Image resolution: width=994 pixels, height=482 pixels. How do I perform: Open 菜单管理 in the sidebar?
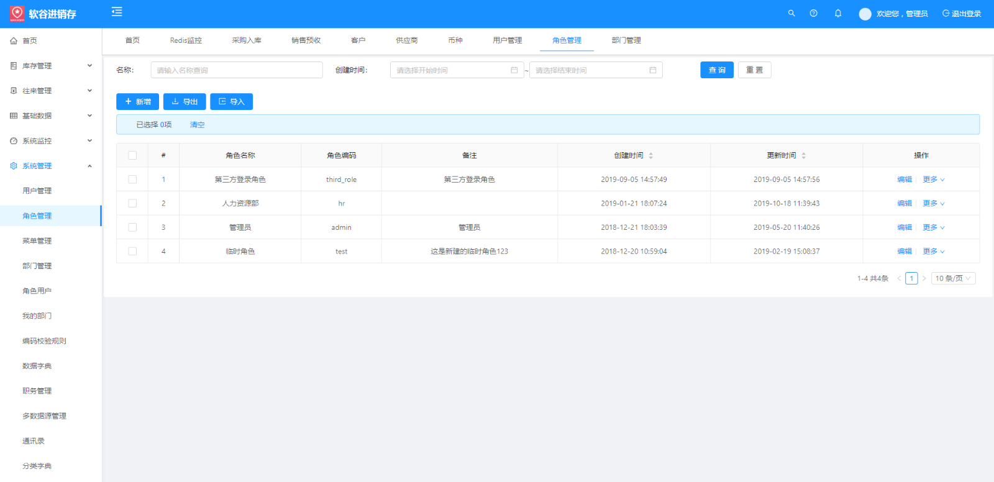[x=37, y=241]
